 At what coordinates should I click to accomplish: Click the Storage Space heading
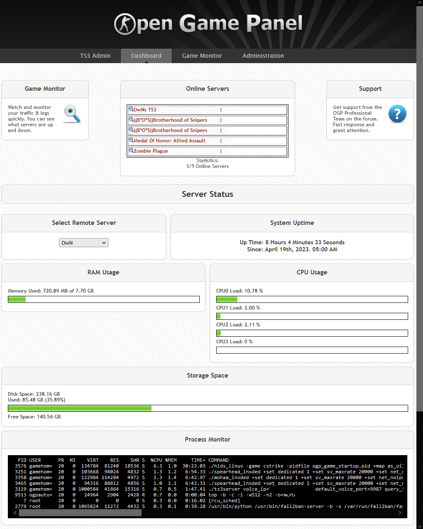point(208,375)
